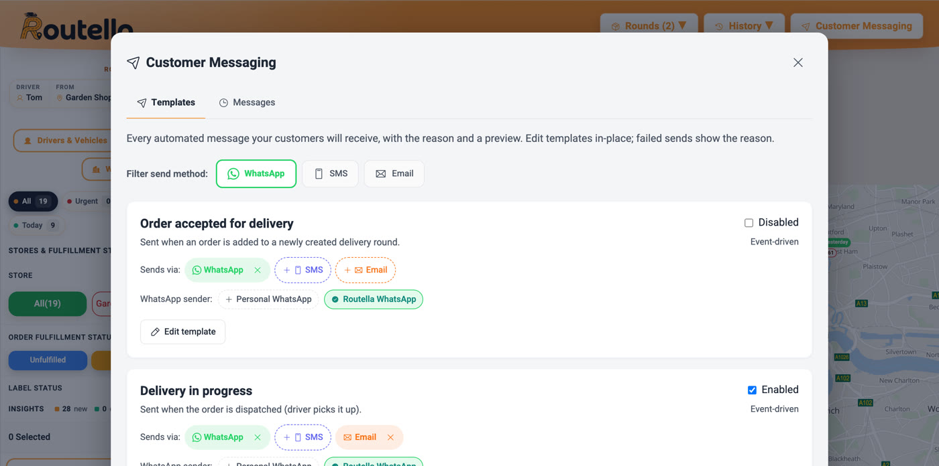Click the Routello logo

(x=76, y=27)
